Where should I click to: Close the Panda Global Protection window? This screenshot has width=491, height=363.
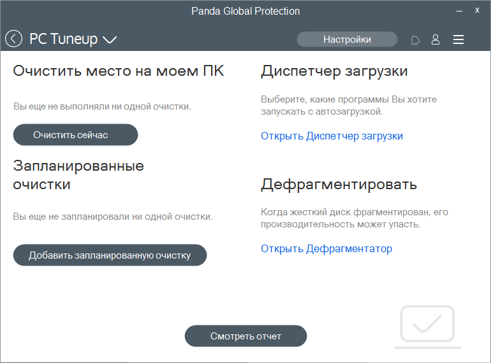(x=477, y=10)
